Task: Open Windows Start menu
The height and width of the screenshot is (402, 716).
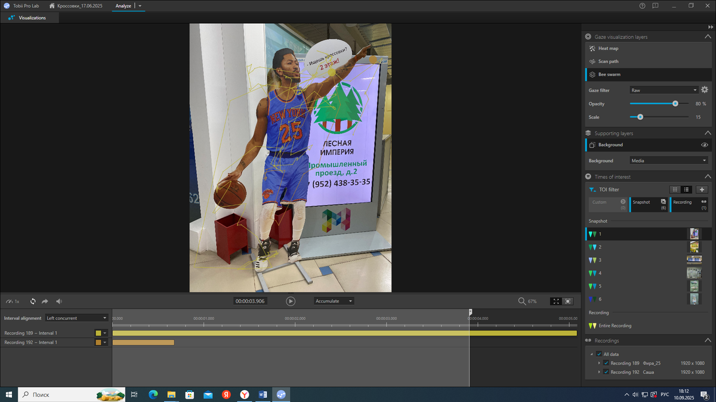Action: coord(9,394)
